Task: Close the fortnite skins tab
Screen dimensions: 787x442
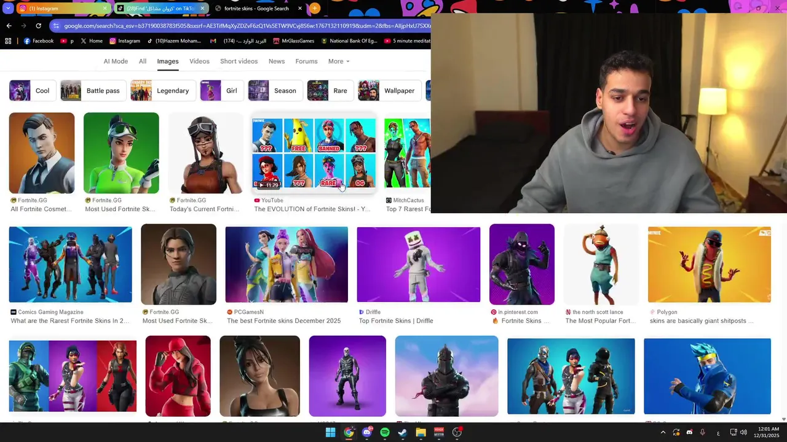Action: tap(299, 9)
